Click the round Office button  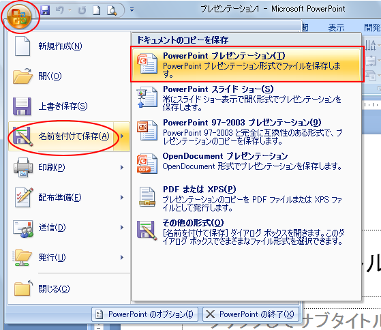pos(20,16)
